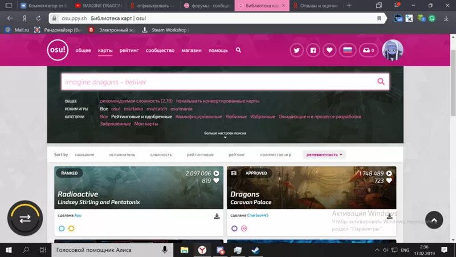Open the notifications inbox showing 0
Viewport: 456px width, 257px height.
[368, 50]
